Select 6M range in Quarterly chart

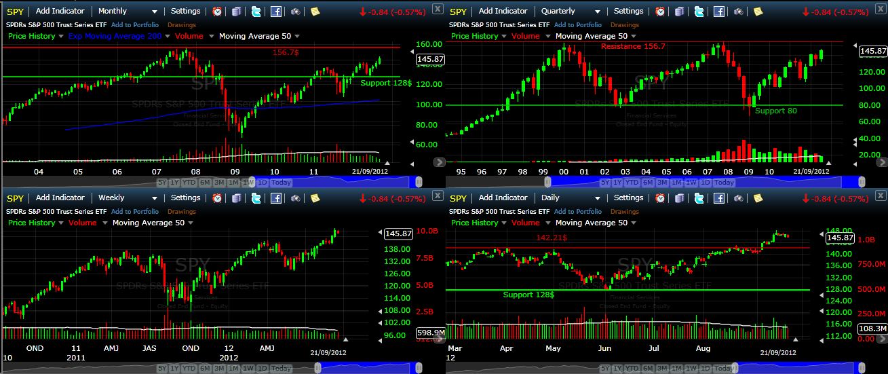click(648, 183)
